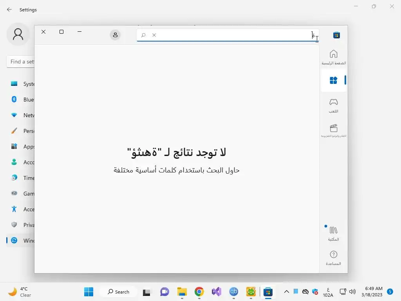Go back in the Settings window
Screen dimensions: 401x301
tap(9, 10)
